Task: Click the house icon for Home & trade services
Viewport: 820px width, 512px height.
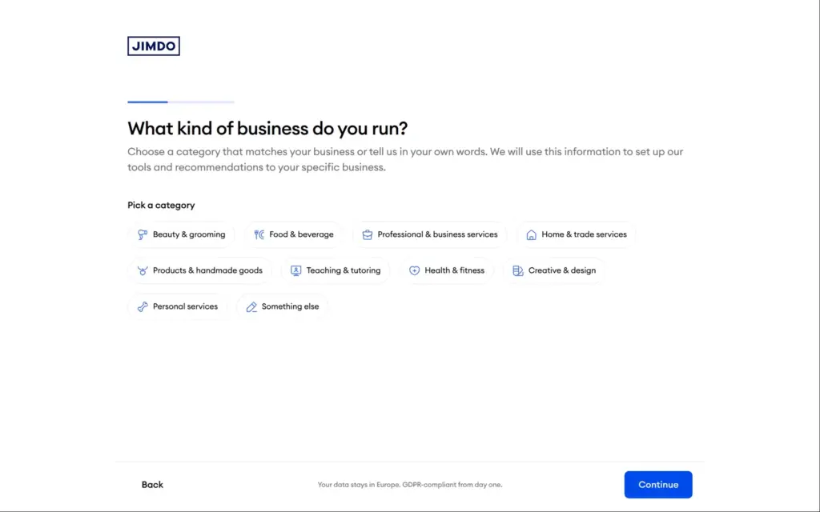Action: pos(532,234)
